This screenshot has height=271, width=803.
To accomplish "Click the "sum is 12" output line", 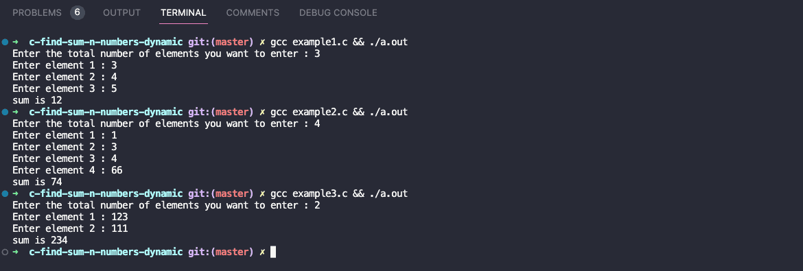I will [x=37, y=100].
